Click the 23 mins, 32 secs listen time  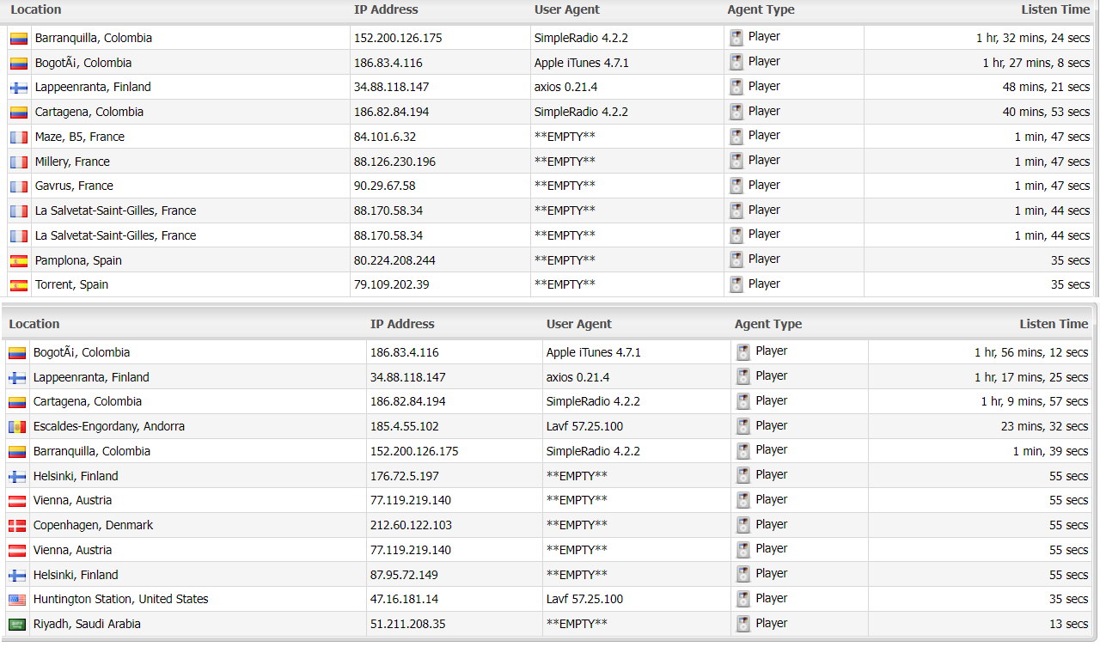[1044, 426]
